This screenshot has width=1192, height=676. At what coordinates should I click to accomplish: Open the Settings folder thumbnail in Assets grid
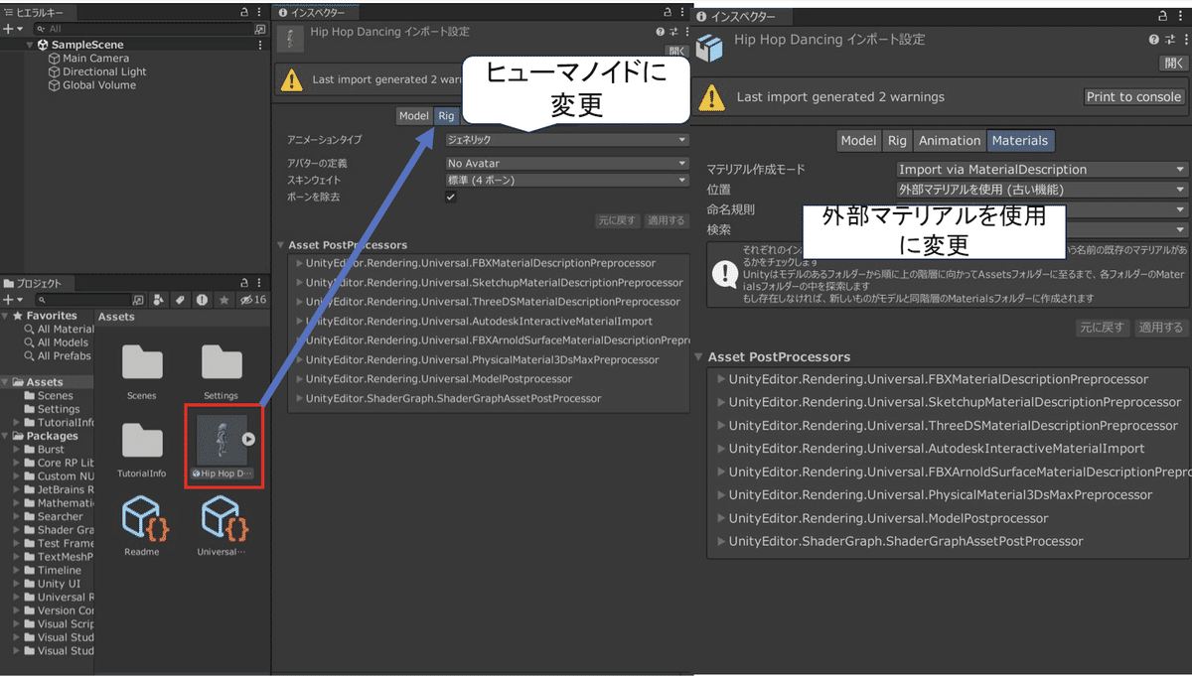click(x=221, y=362)
